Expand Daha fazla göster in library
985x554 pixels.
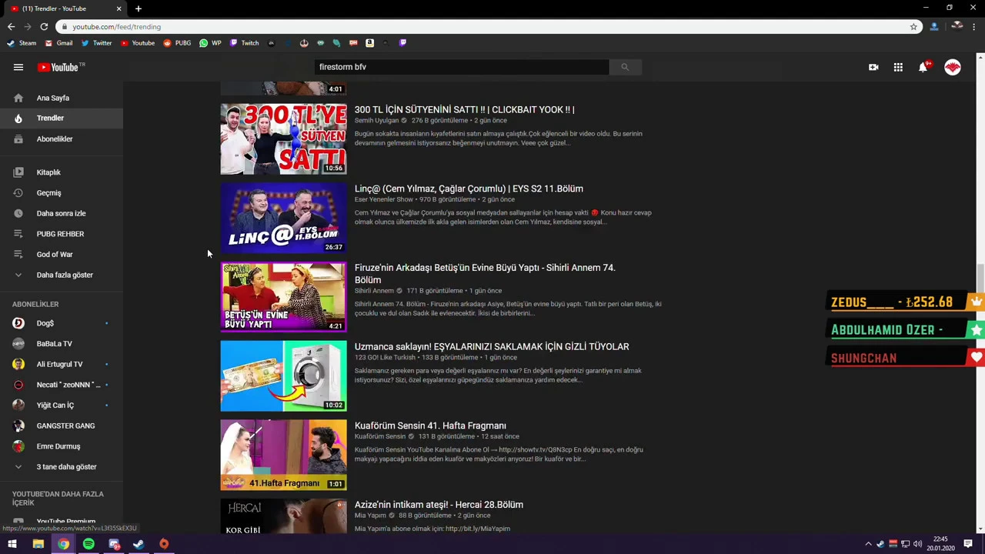click(x=62, y=275)
